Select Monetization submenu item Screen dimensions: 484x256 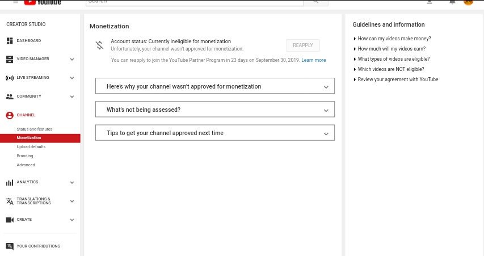tap(40, 138)
